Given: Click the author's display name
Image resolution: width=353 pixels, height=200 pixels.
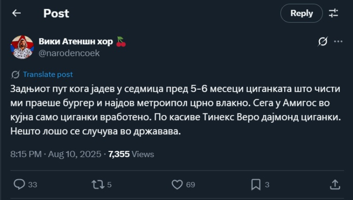Looking at the screenshot, I should [75, 42].
